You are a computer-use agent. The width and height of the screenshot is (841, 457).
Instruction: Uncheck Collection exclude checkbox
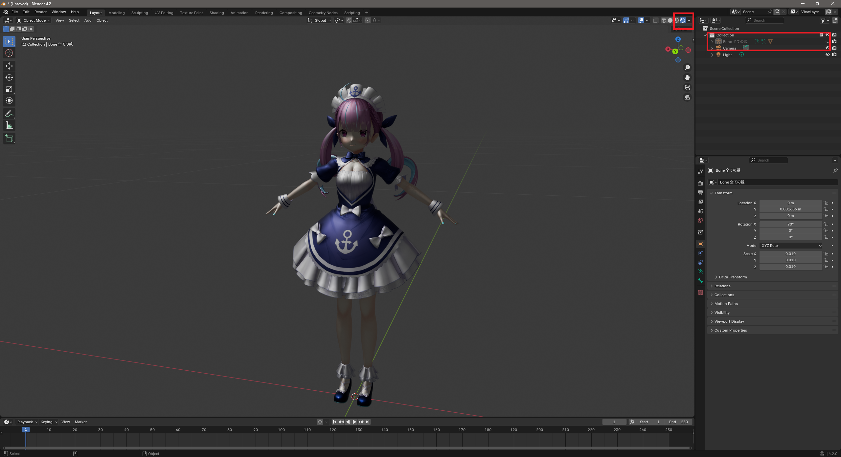tap(821, 35)
